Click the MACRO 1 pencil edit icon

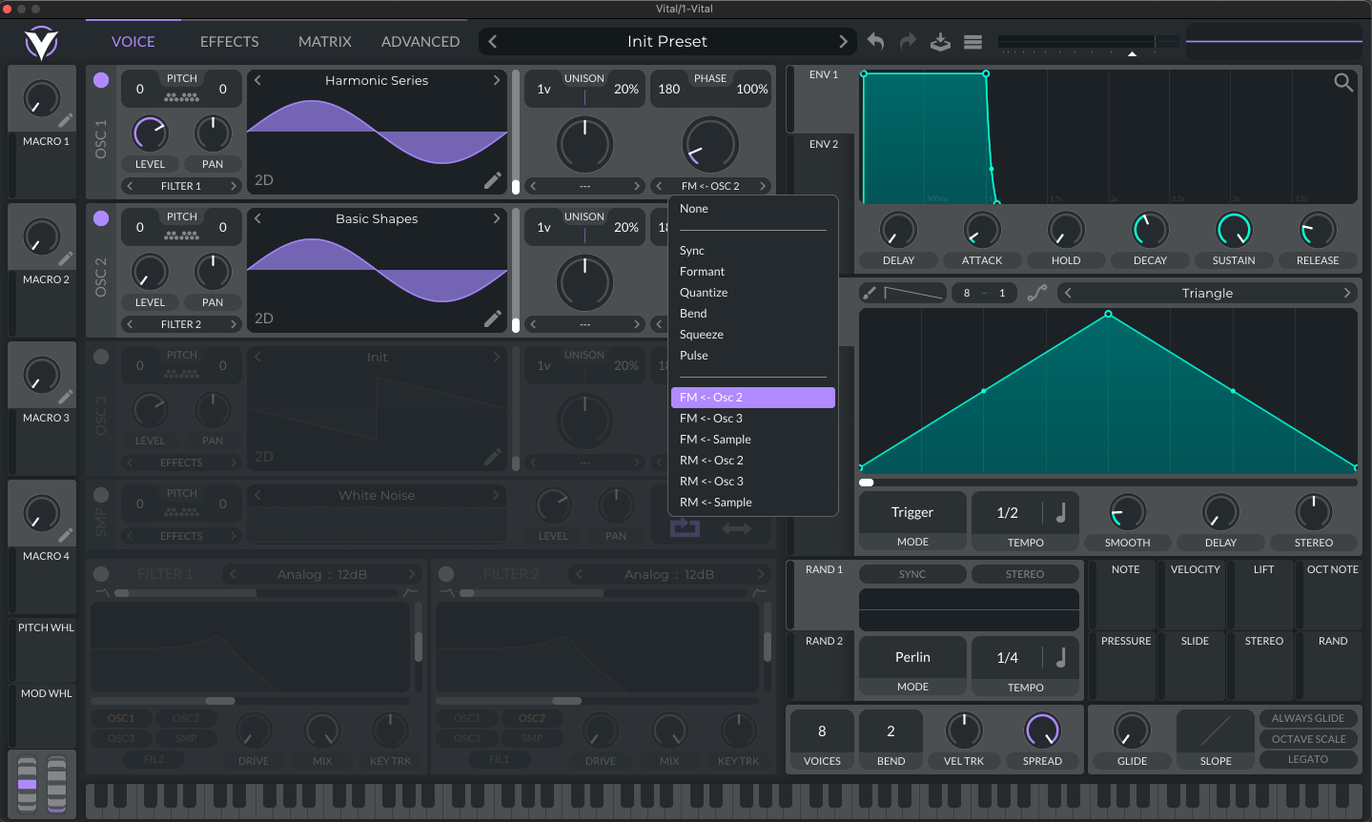[x=65, y=120]
